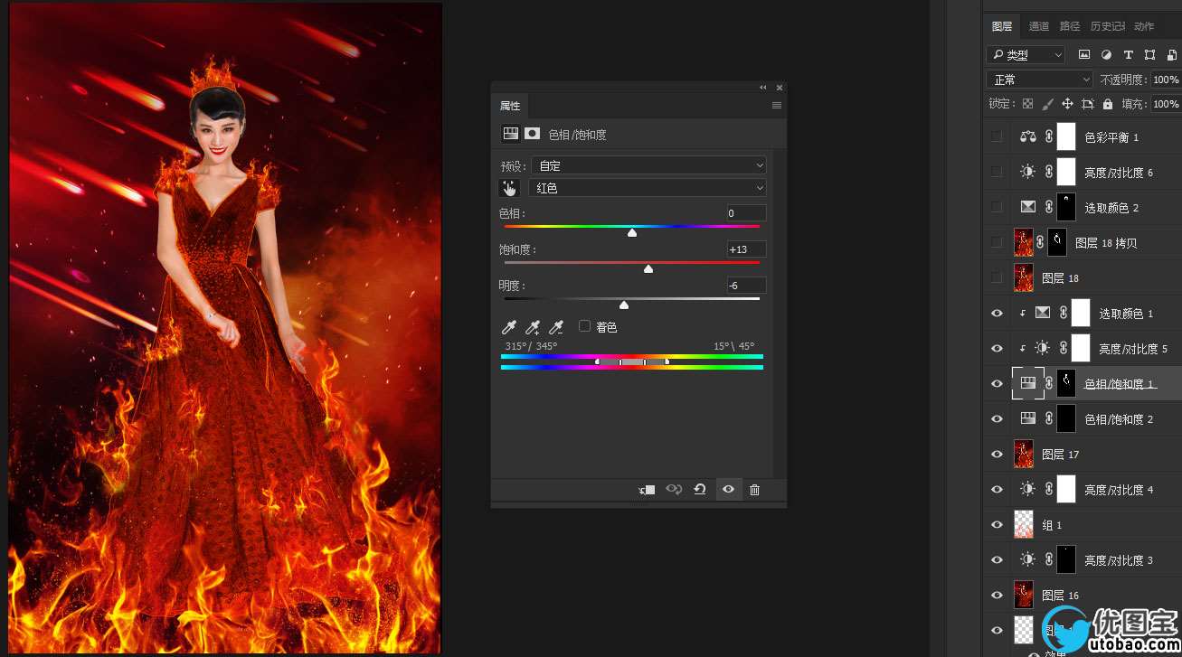Screen dimensions: 1182x657
Task: Hide the 图层 17 layer
Action: pyautogui.click(x=997, y=455)
